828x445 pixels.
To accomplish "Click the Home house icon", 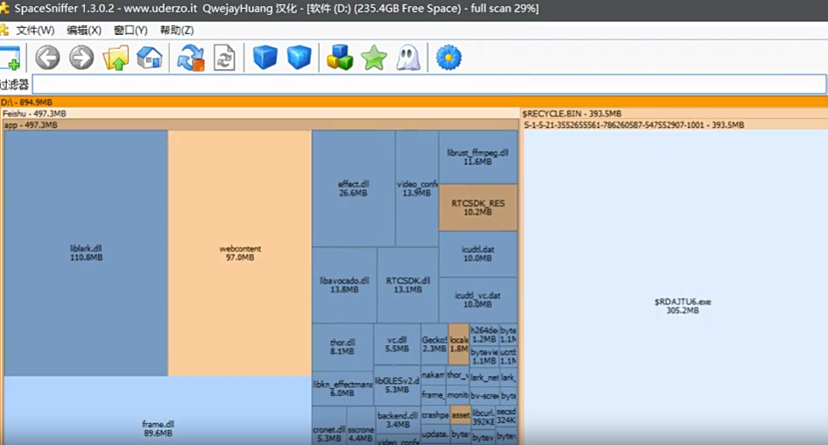I will (x=150, y=58).
